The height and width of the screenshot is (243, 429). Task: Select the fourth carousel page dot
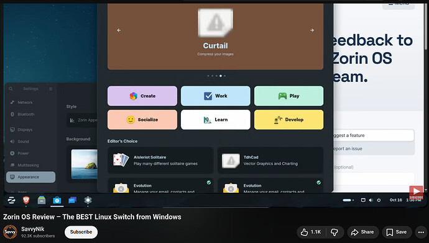pos(221,76)
